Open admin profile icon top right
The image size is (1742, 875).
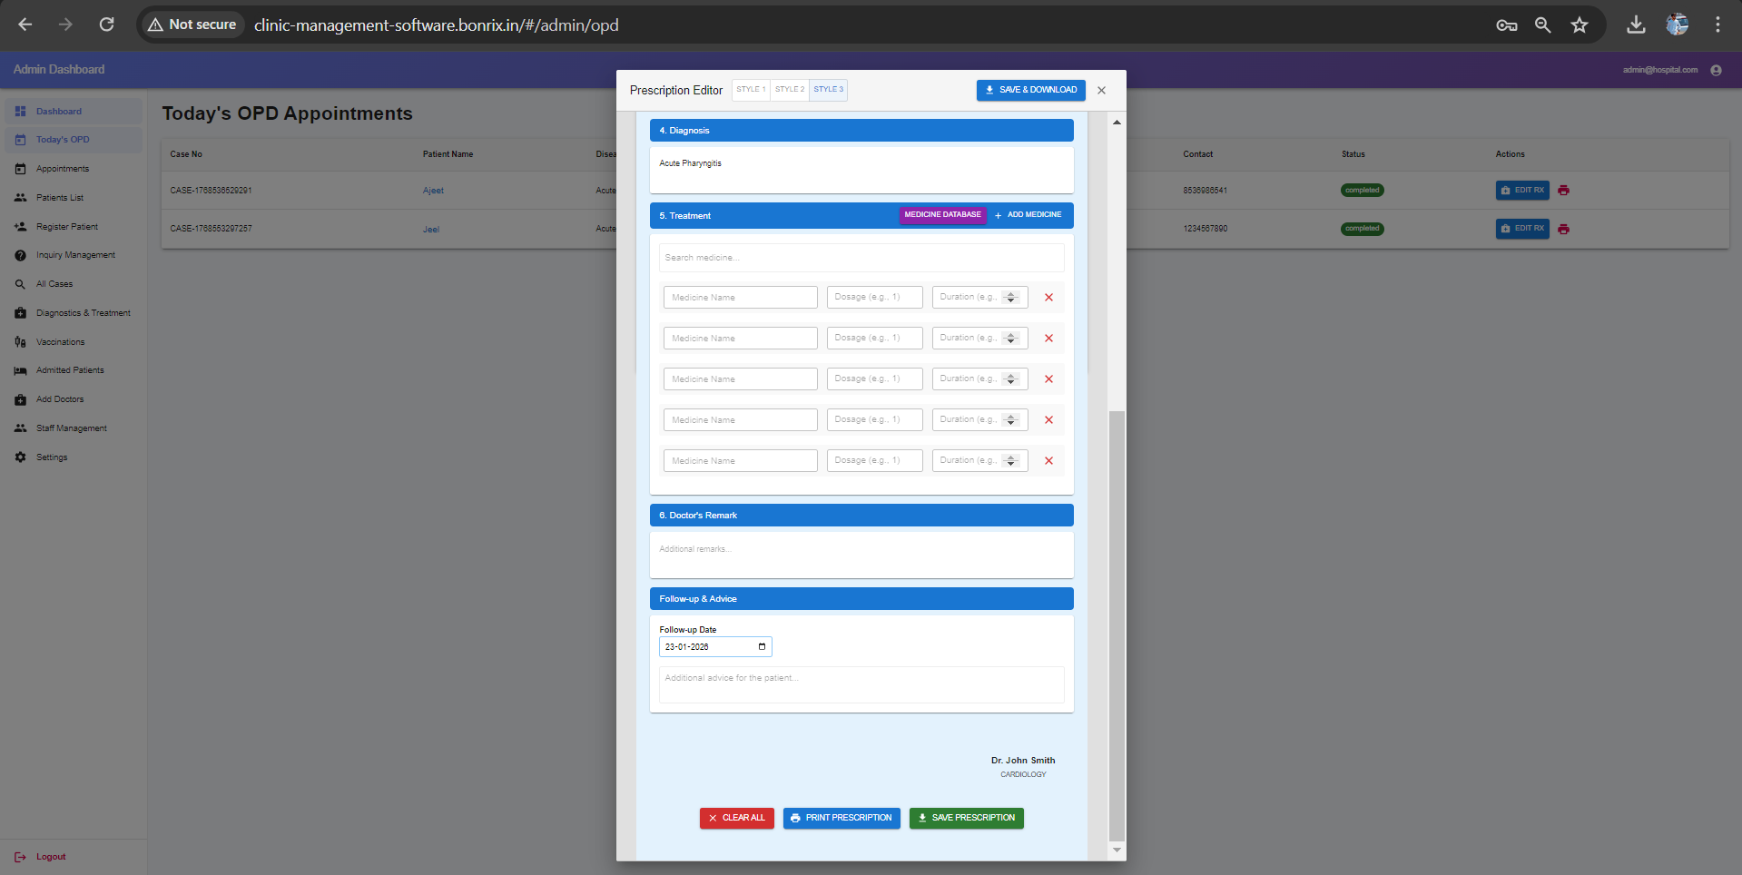pyautogui.click(x=1717, y=70)
